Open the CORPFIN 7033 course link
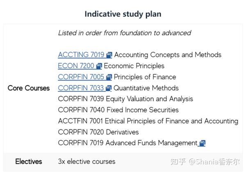 (x=81, y=88)
